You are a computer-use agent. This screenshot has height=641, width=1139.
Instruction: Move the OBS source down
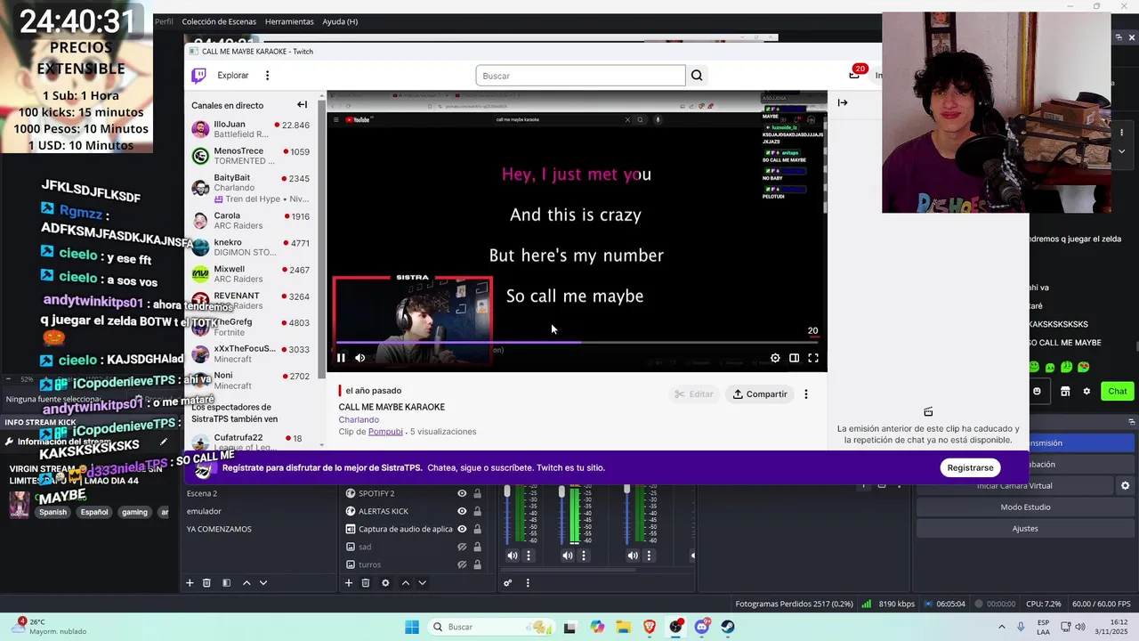click(422, 583)
